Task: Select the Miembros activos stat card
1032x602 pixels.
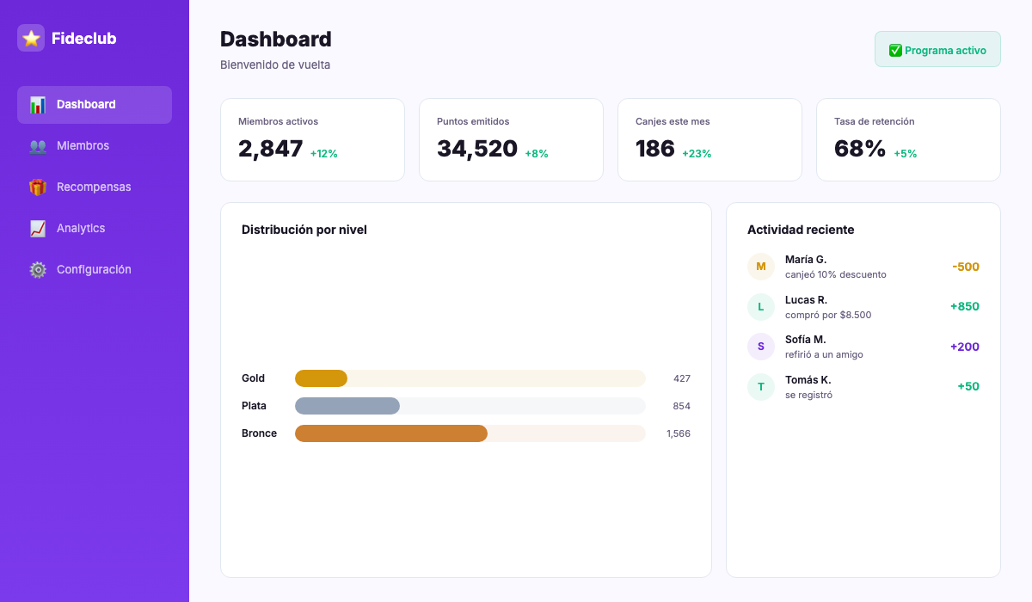Action: pos(312,139)
